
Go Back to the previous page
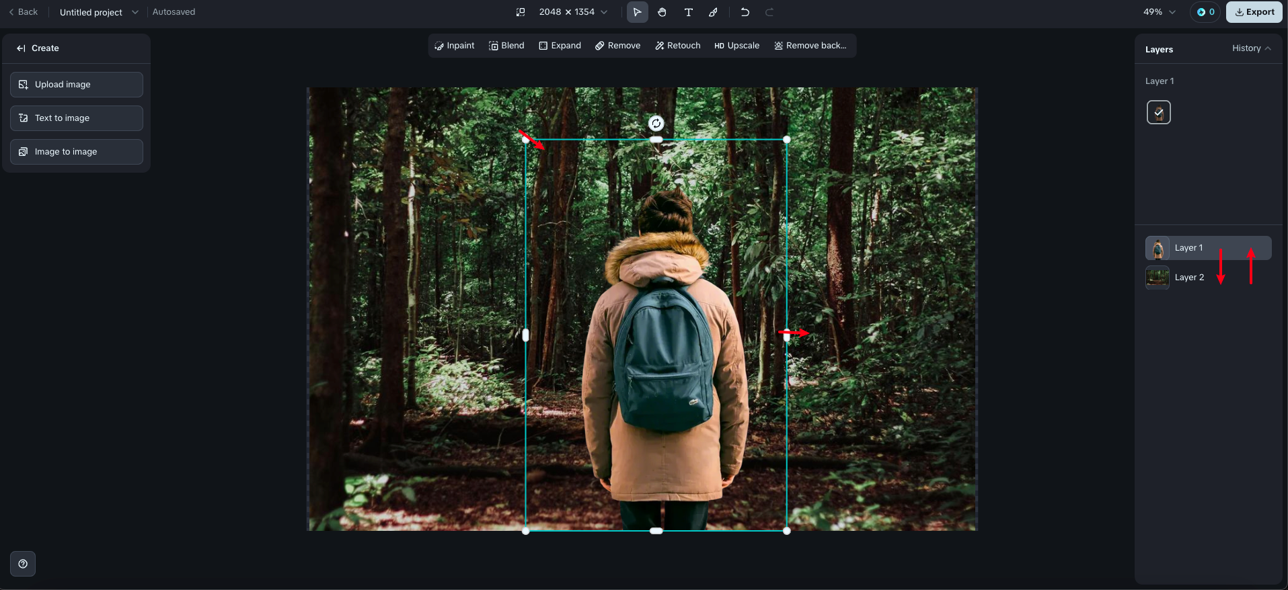pos(23,12)
